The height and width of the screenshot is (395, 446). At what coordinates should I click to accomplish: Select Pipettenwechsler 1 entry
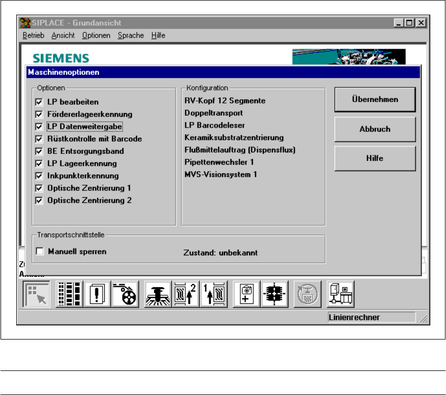click(x=219, y=162)
